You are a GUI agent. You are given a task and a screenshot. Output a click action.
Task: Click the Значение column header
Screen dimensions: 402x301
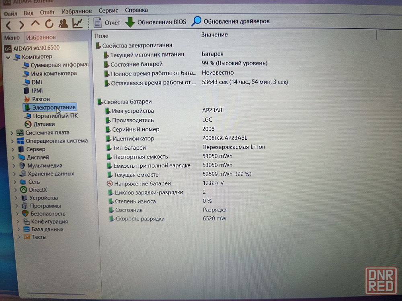(x=215, y=35)
